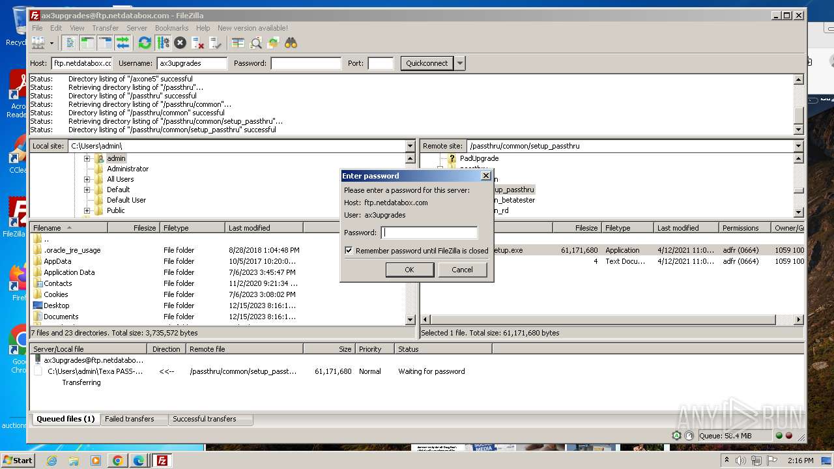Click the Quickconnect button
This screenshot has height=469, width=834.
tap(427, 63)
